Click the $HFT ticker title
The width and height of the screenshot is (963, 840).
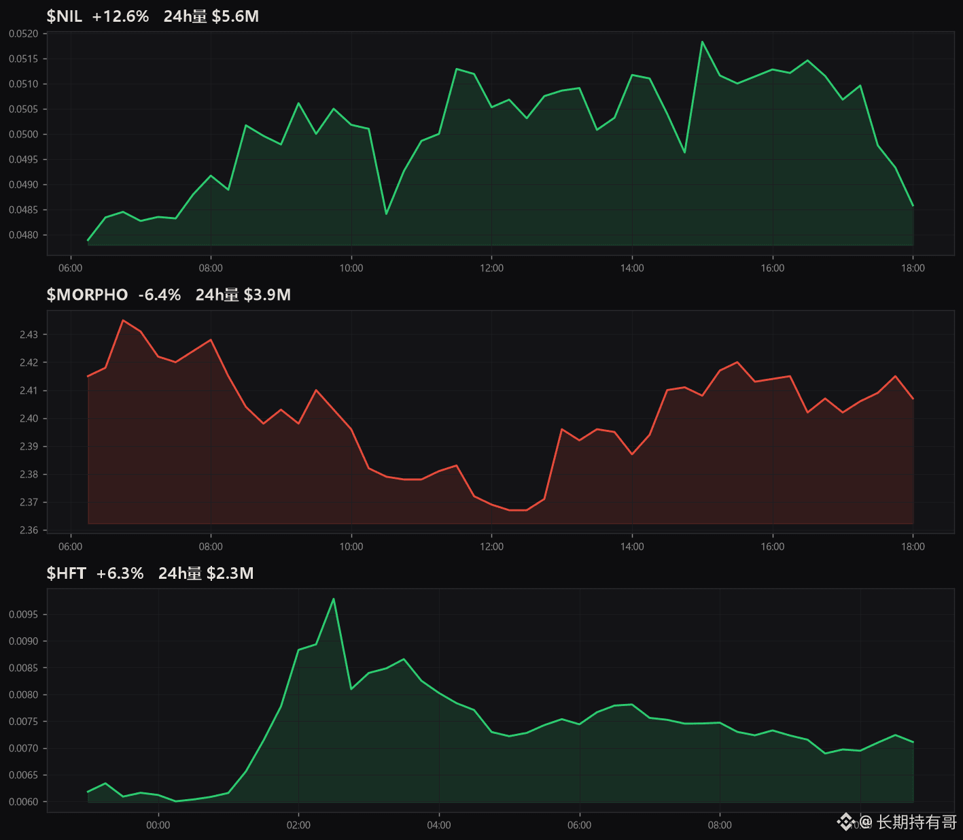(x=66, y=573)
